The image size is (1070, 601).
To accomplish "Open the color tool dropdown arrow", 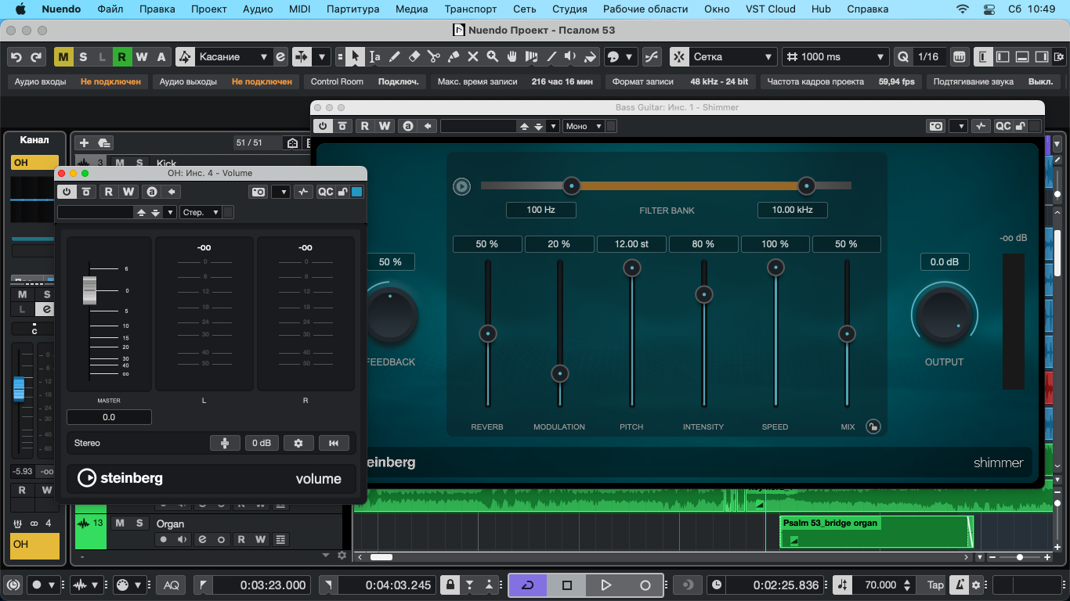I will 631,56.
